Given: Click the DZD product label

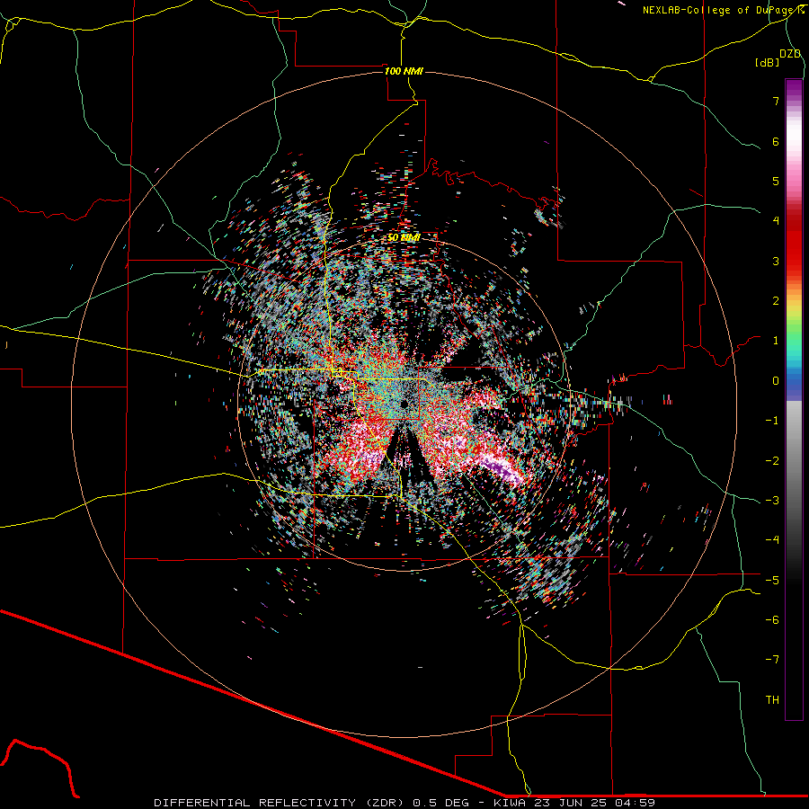Looking at the screenshot, I should pyautogui.click(x=790, y=54).
